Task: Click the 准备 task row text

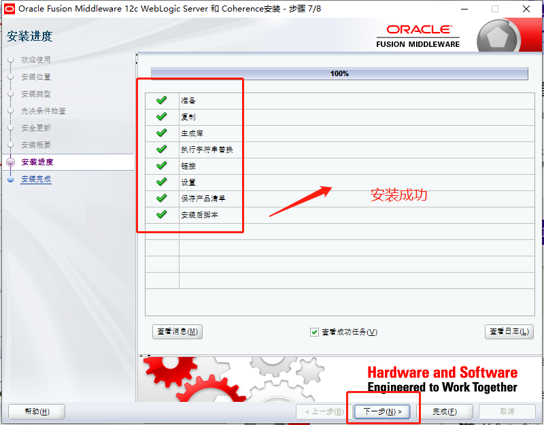Action: tap(188, 101)
